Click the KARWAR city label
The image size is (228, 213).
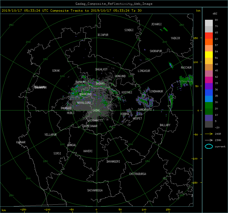coord(21,142)
